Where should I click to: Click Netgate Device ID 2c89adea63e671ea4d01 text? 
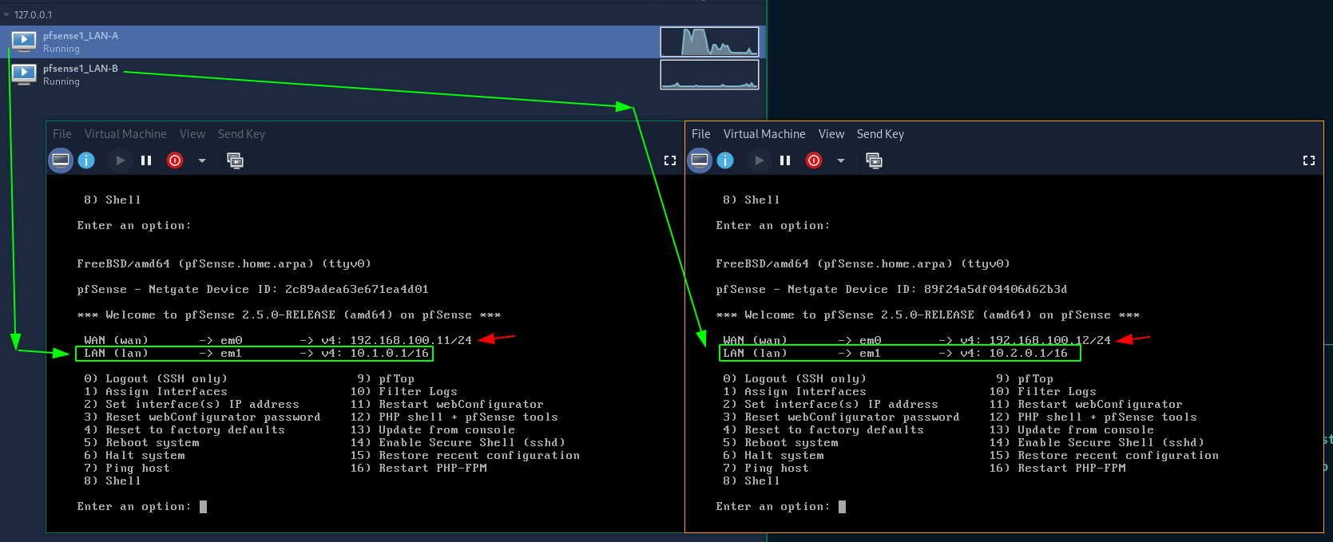coord(357,289)
